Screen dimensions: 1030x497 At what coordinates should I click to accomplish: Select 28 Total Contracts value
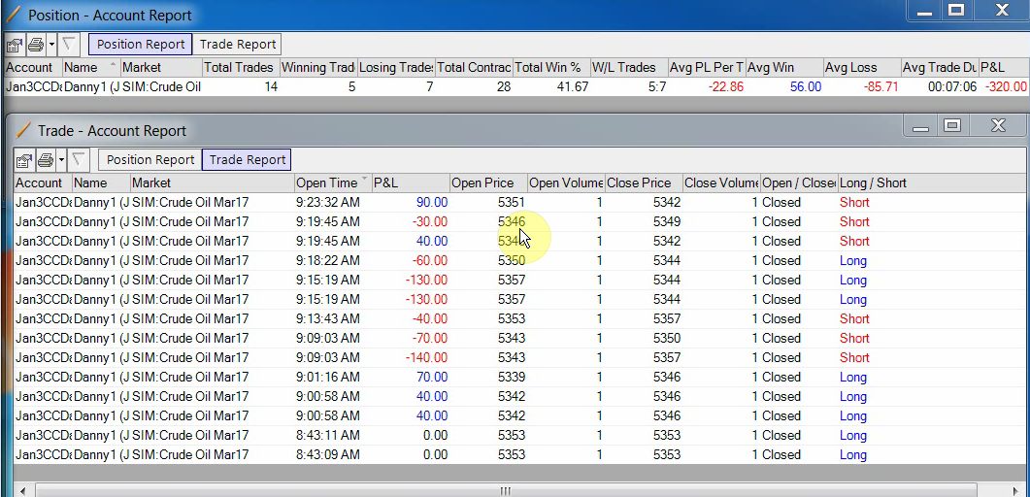(503, 86)
